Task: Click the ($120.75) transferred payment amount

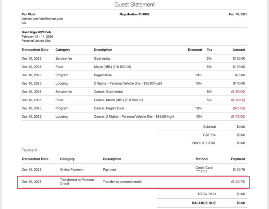Action: [x=238, y=182]
